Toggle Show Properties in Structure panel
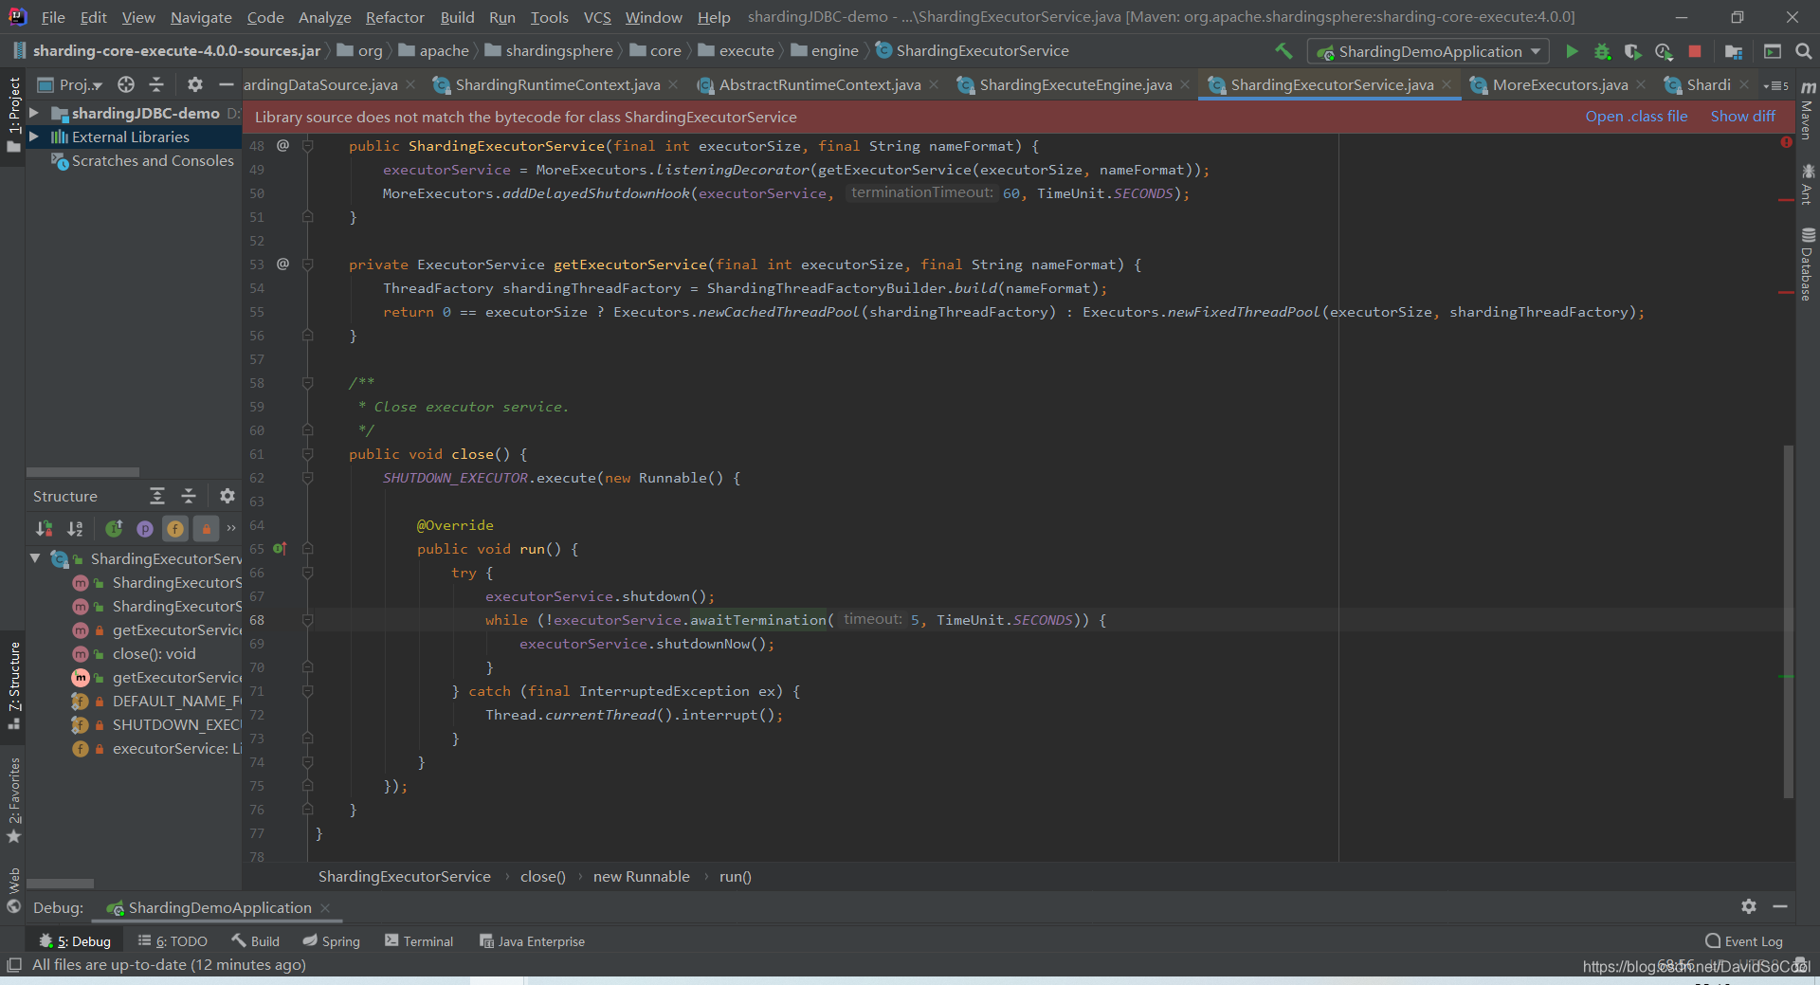Viewport: 1820px width, 985px height. point(145,528)
